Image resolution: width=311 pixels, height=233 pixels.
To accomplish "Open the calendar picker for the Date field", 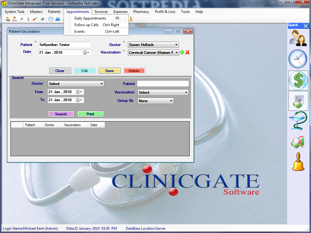I will coord(86,53).
